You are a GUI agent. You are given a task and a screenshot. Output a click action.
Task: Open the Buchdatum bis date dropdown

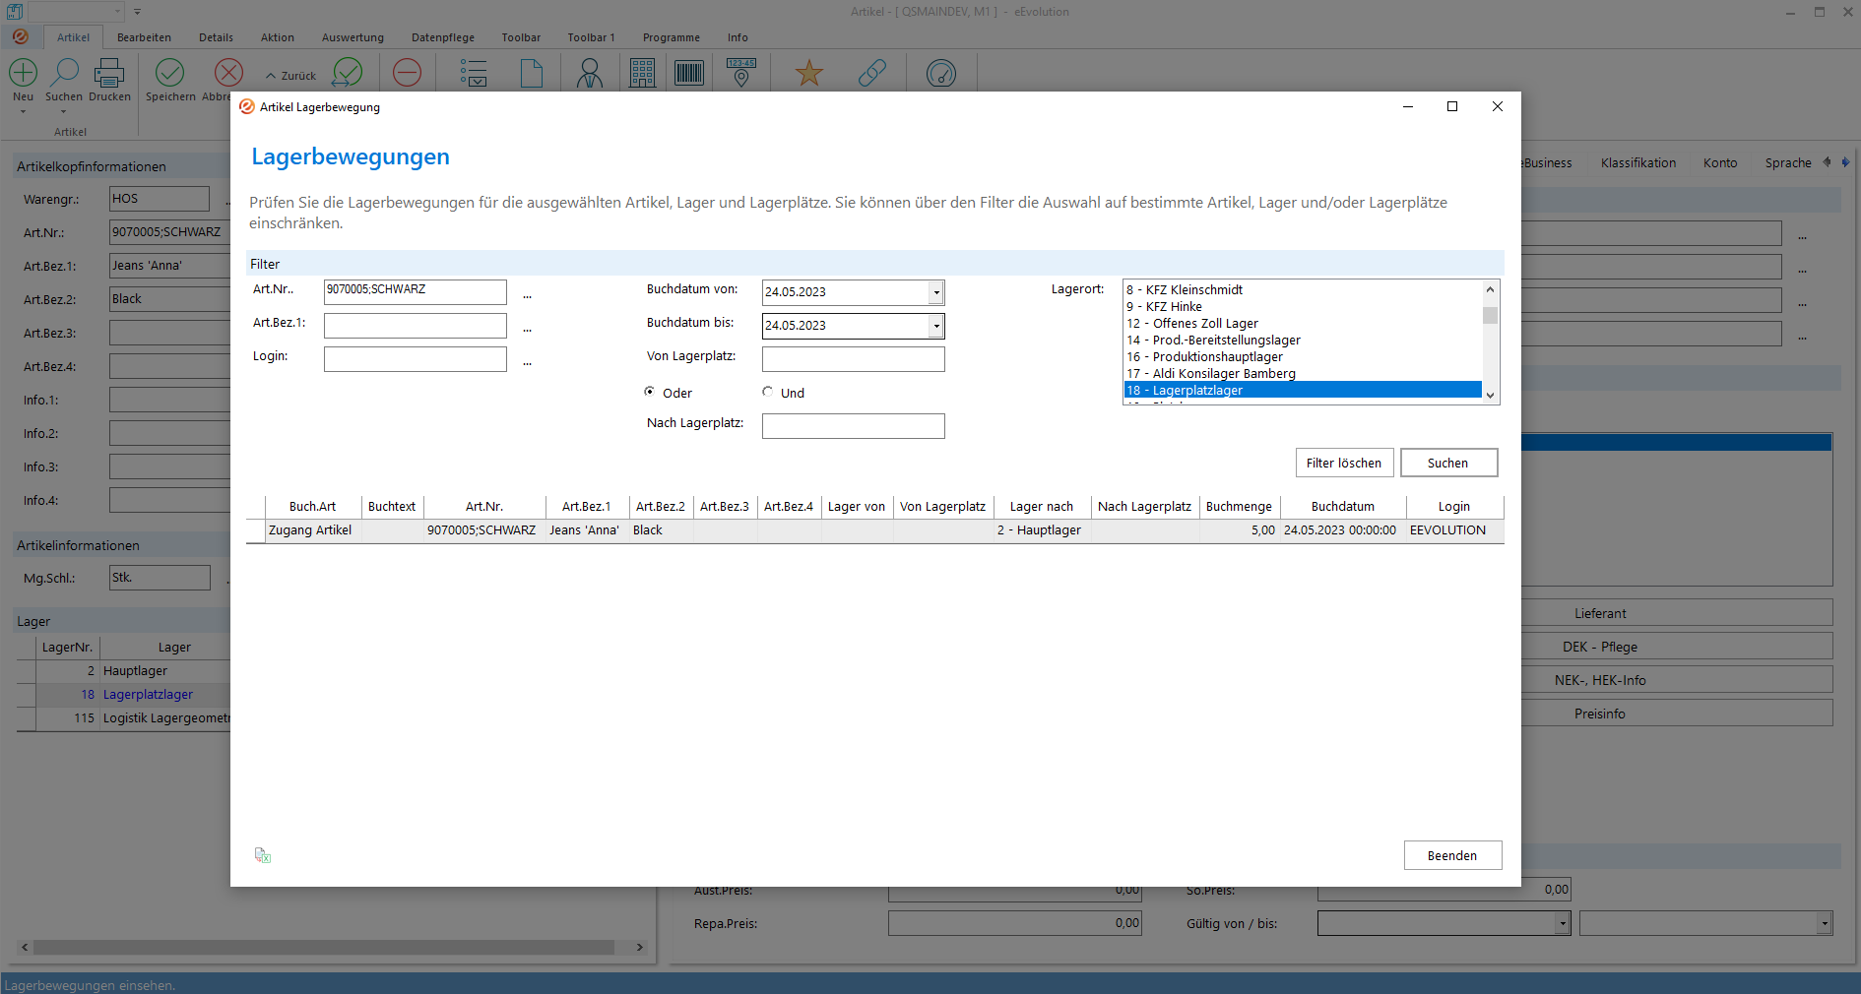[x=936, y=326]
